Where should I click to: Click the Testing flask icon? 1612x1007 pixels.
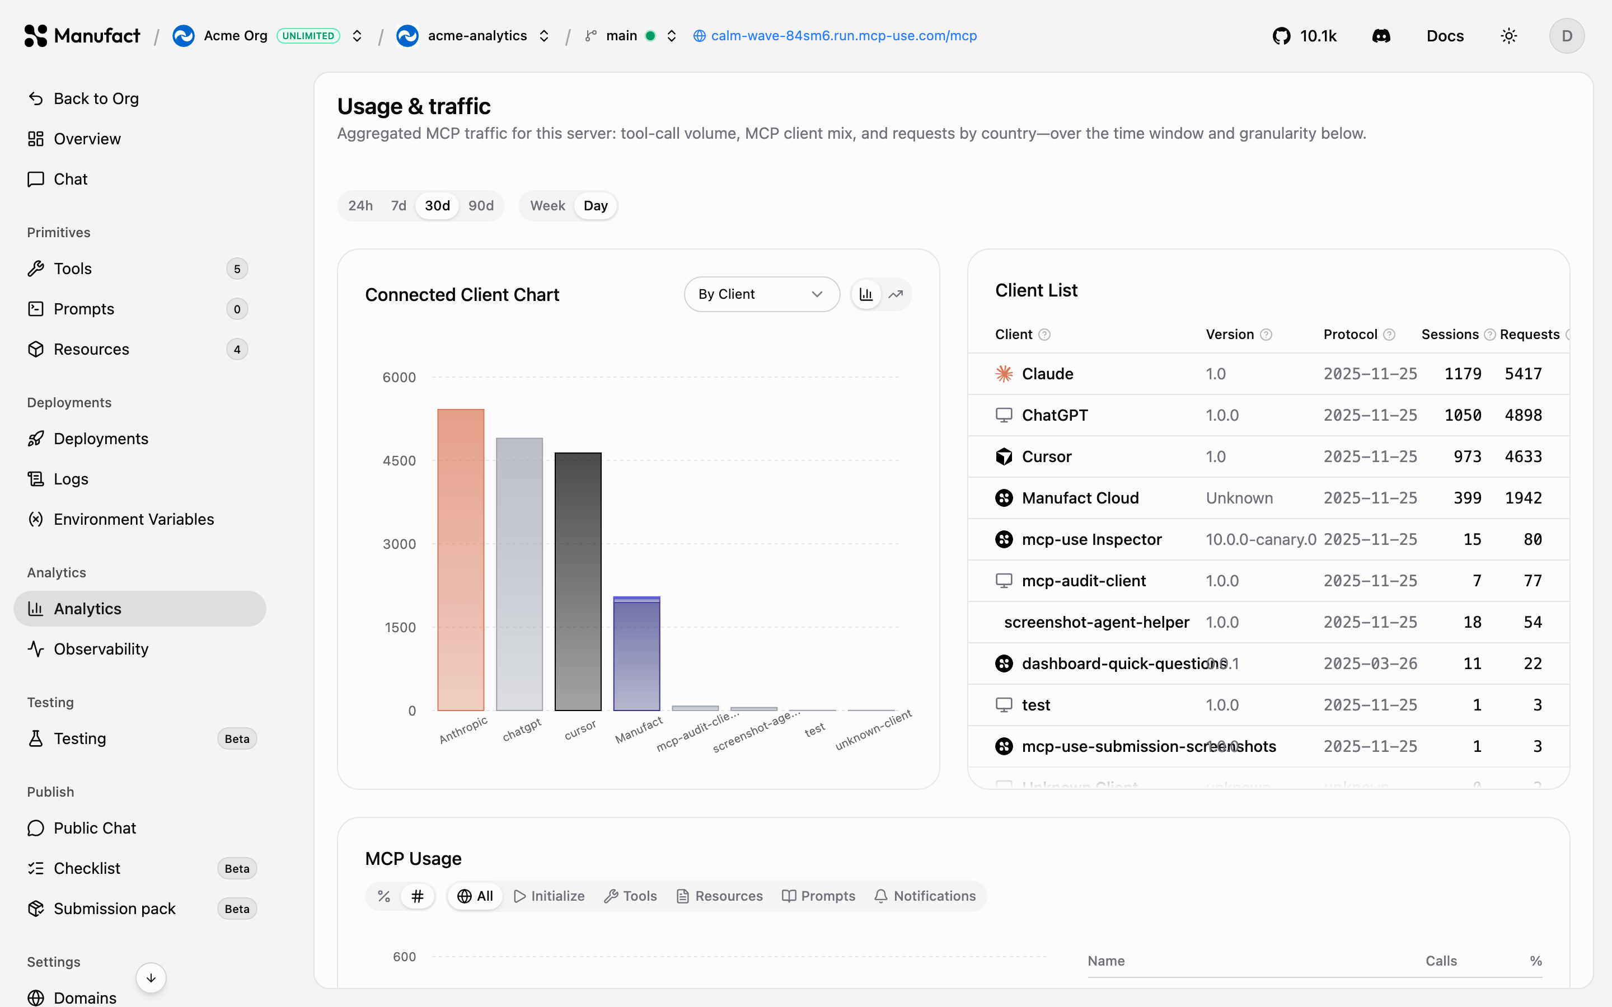coord(36,738)
